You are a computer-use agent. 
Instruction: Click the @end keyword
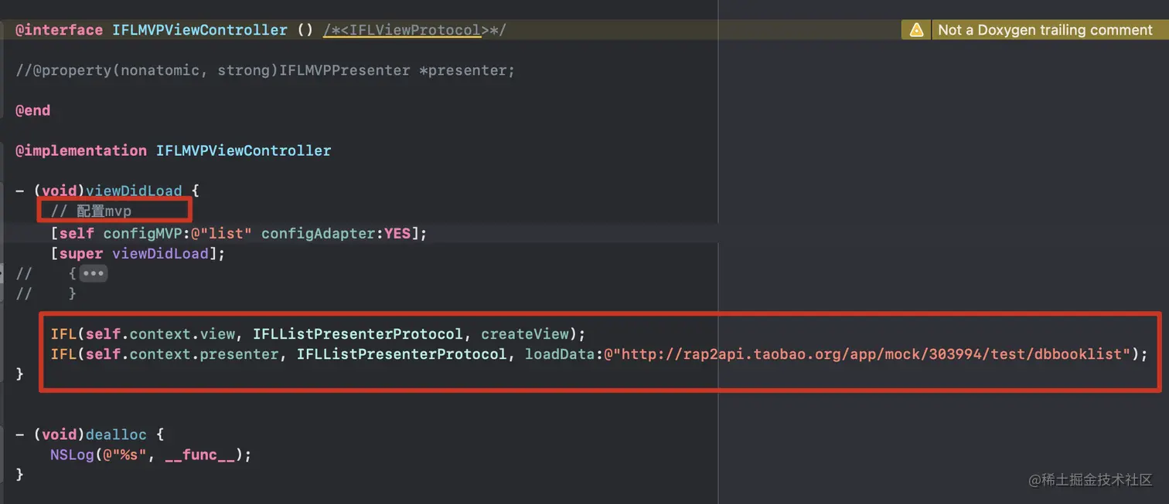click(32, 110)
